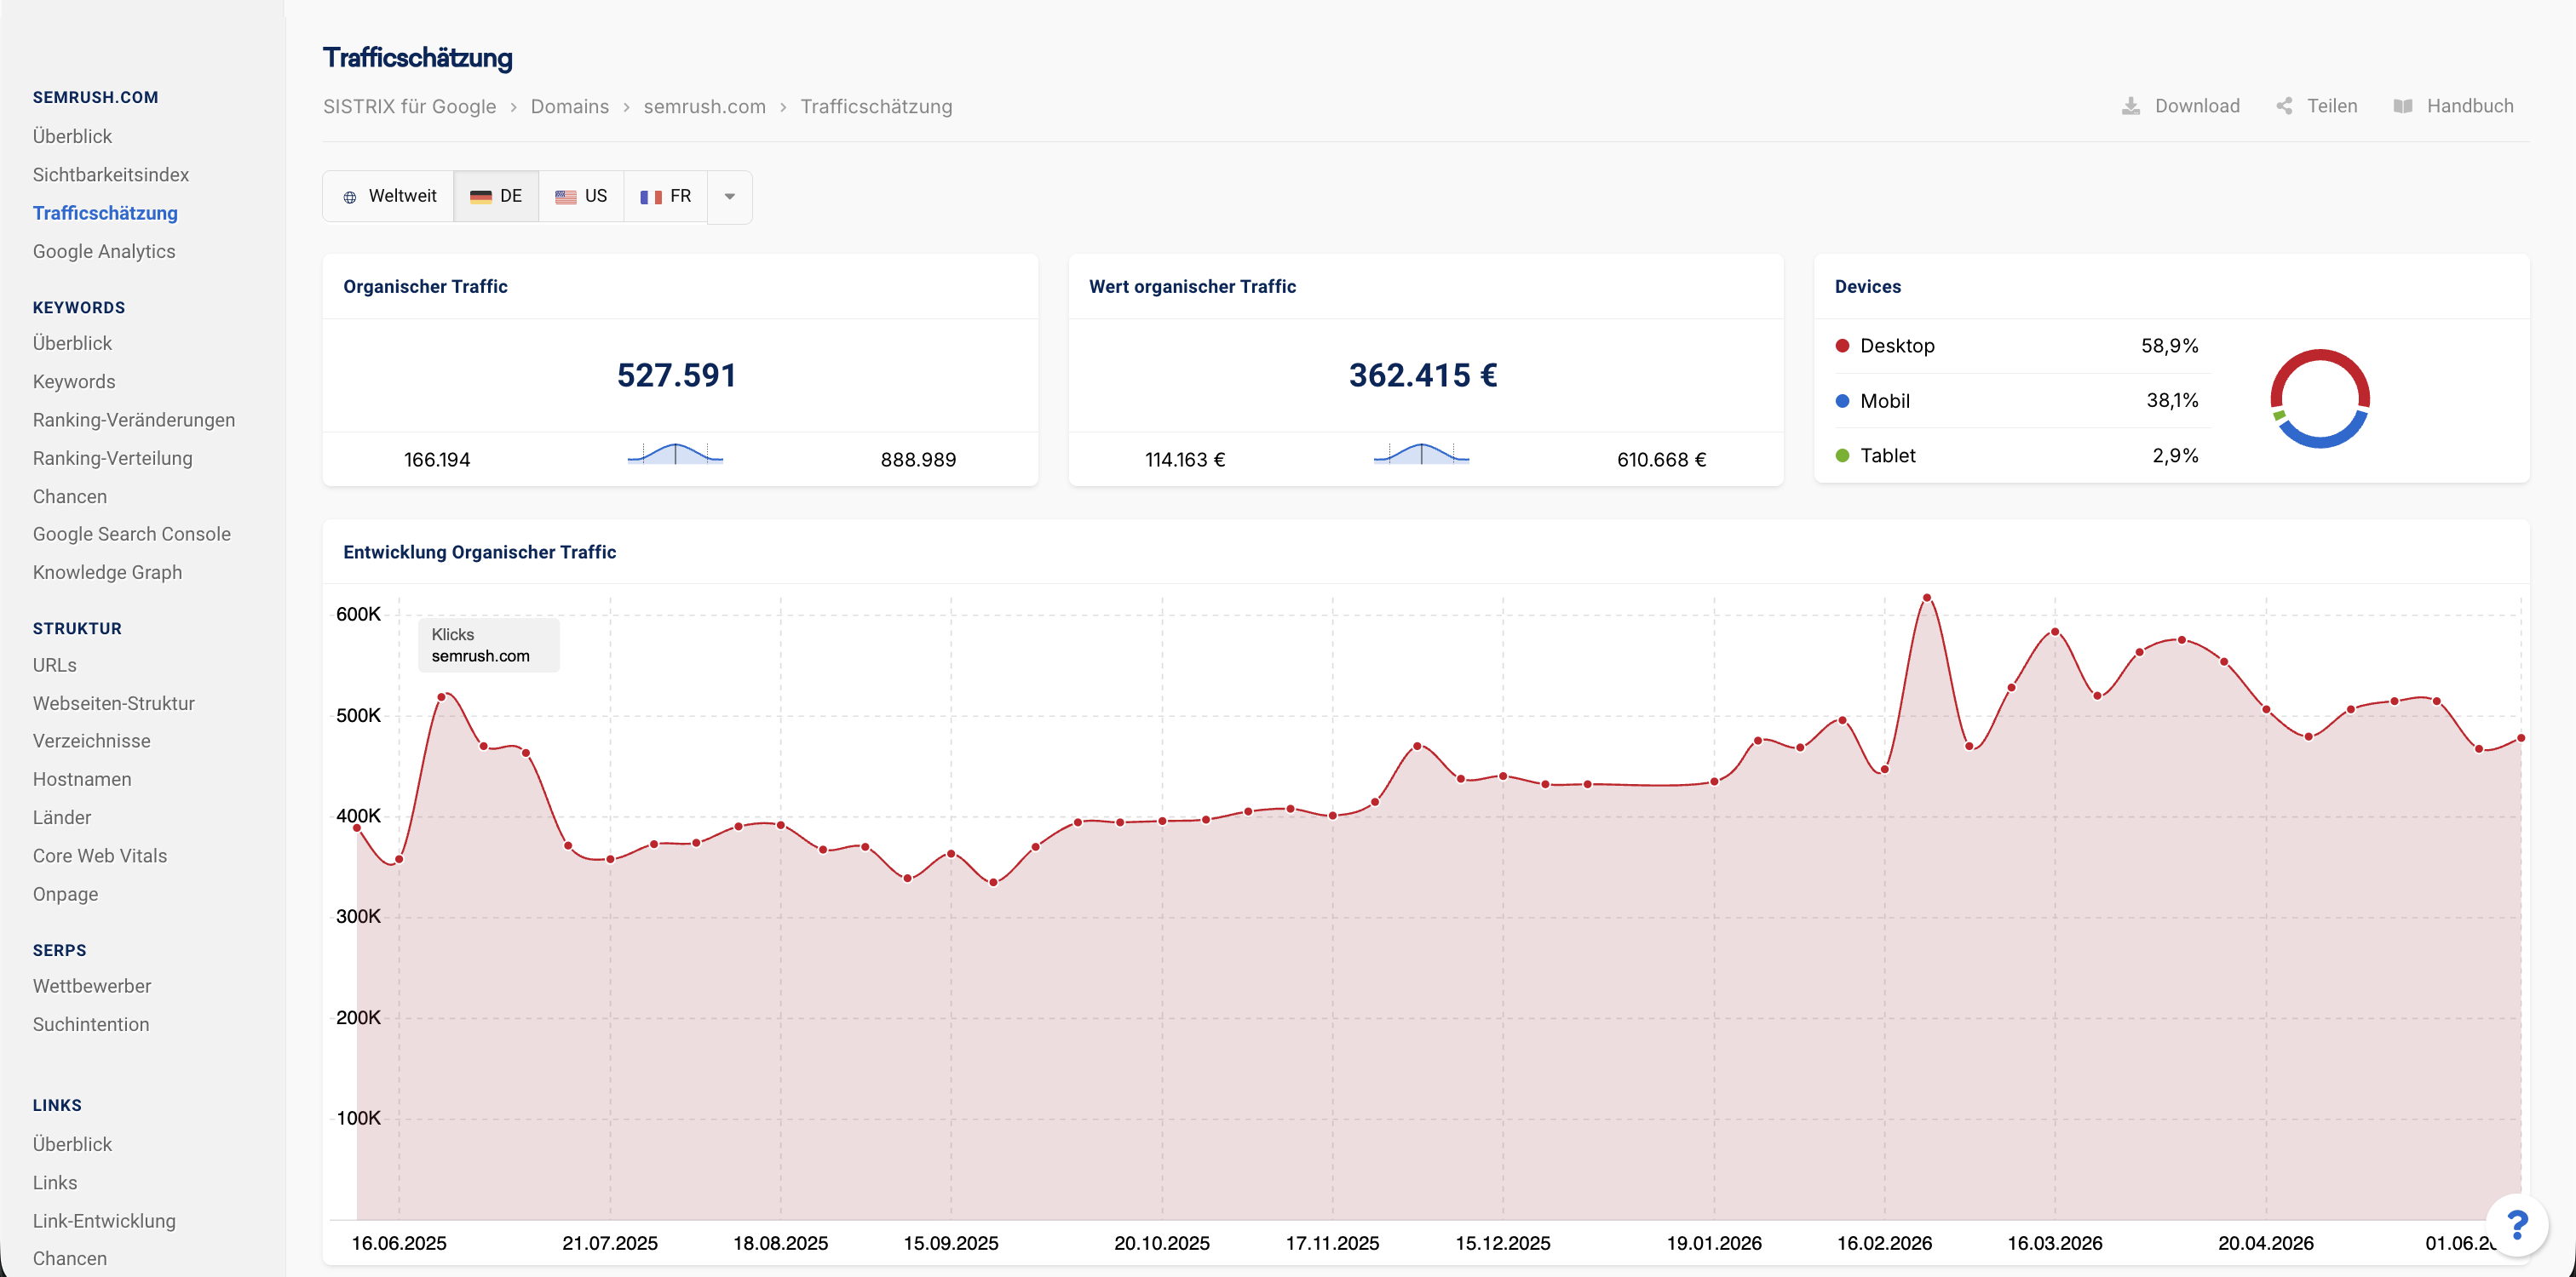Click the upper estimate 888.989

pyautogui.click(x=918, y=460)
